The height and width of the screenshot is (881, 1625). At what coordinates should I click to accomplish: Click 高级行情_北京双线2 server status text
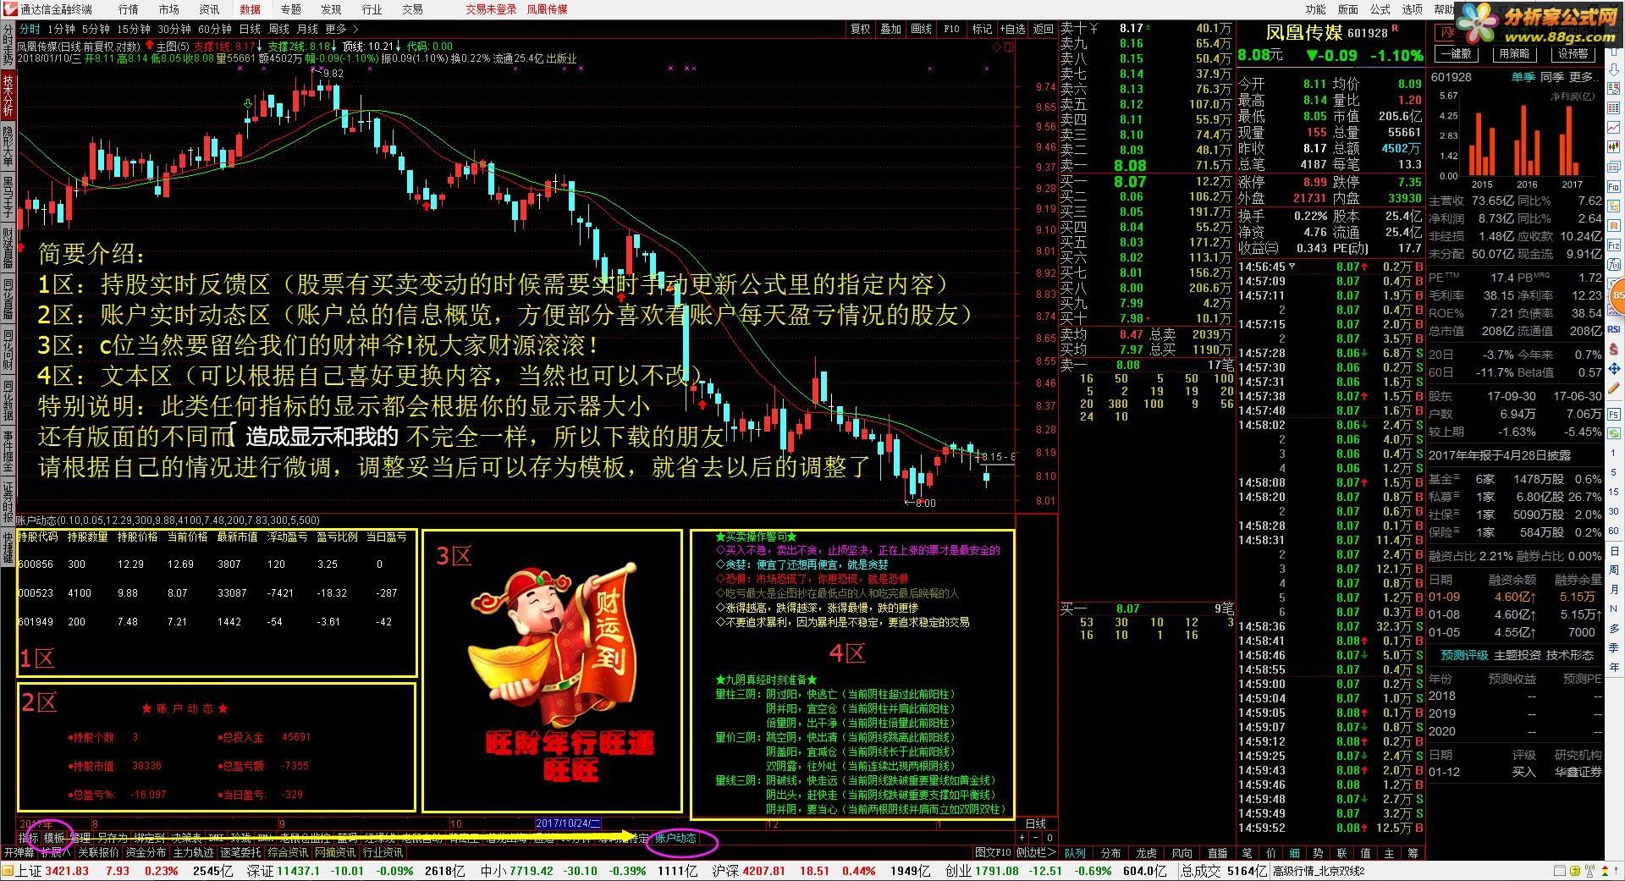[x=1319, y=871]
